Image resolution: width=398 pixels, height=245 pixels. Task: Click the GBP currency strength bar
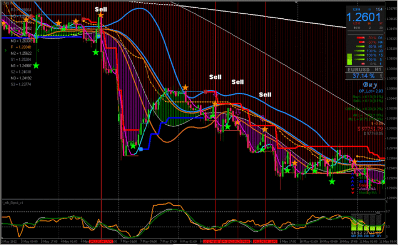354,223
